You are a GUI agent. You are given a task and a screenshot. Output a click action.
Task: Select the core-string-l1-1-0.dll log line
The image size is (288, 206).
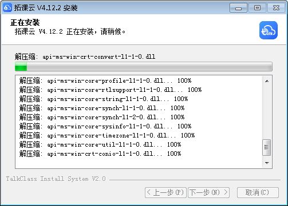coord(104,99)
